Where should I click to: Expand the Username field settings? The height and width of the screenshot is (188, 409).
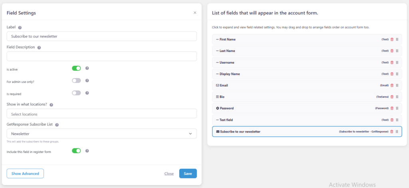(x=227, y=63)
